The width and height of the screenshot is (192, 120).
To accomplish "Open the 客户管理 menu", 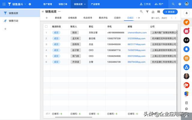I will pos(48,4).
